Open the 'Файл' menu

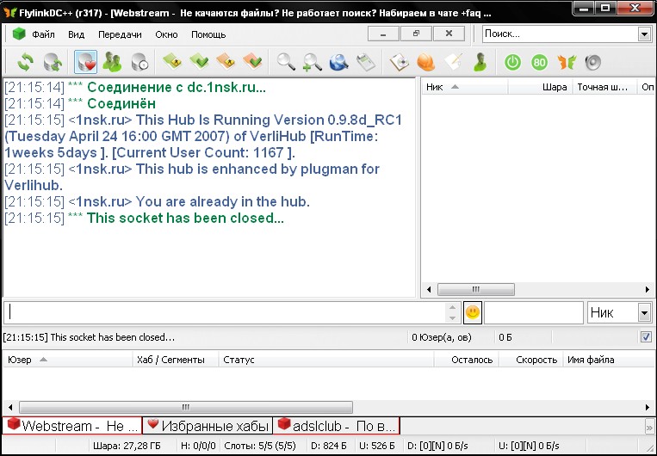43,34
